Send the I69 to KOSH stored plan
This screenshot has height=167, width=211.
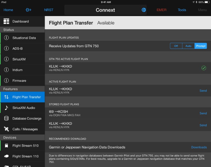click(203, 113)
